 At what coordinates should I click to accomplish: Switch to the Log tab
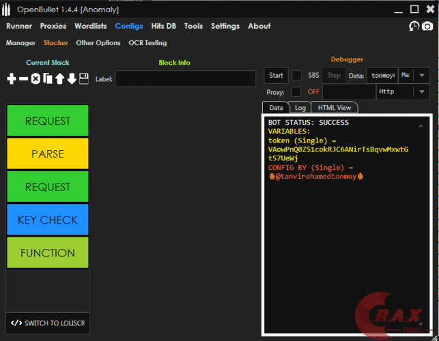tap(300, 108)
